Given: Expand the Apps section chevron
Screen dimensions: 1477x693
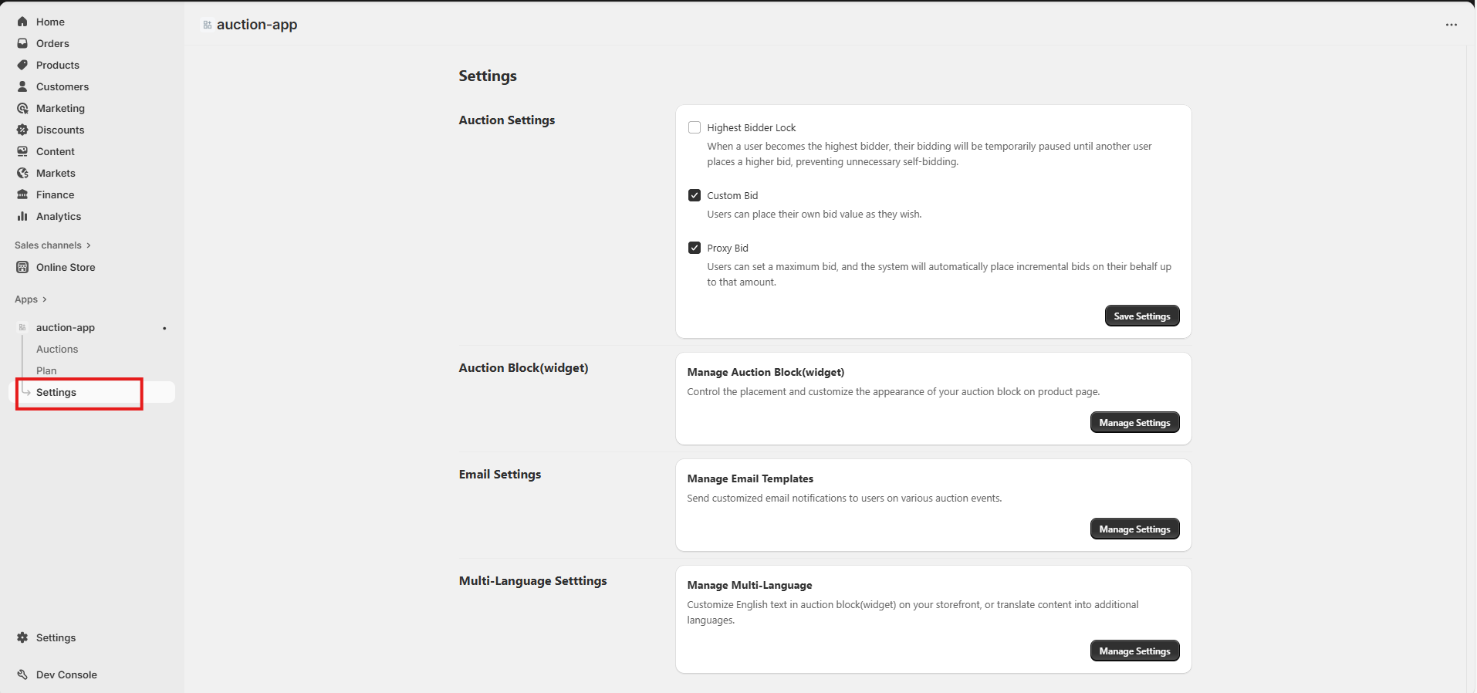Looking at the screenshot, I should pyautogui.click(x=45, y=299).
